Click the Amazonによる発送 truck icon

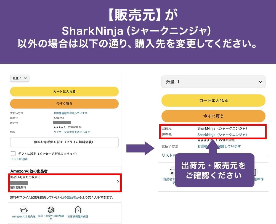[24, 210]
